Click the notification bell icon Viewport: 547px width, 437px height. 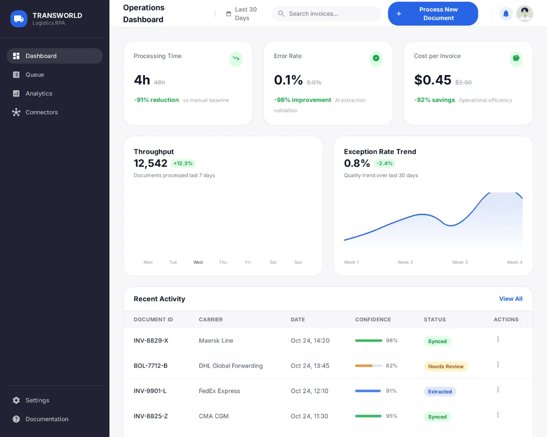[506, 14]
